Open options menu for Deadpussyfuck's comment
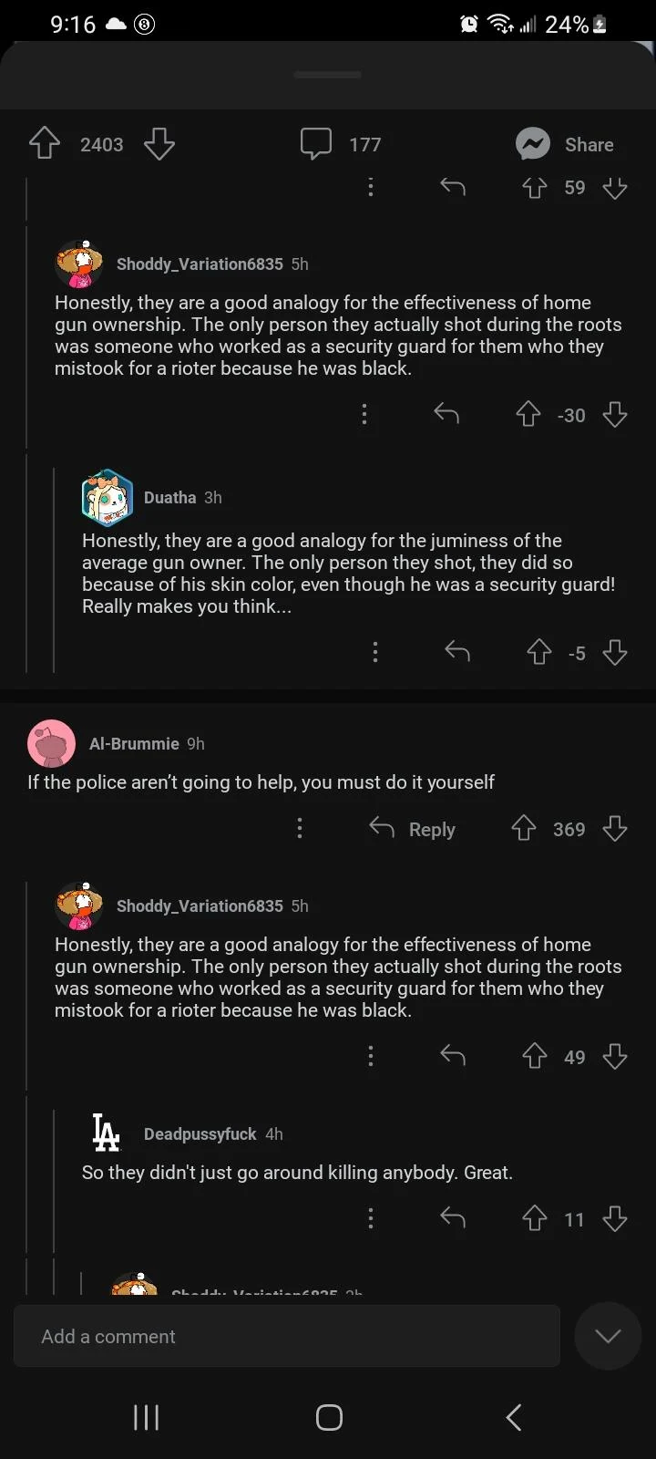 click(x=370, y=1218)
